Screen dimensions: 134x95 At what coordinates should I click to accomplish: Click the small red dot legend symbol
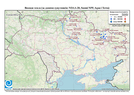tap(125, 17)
